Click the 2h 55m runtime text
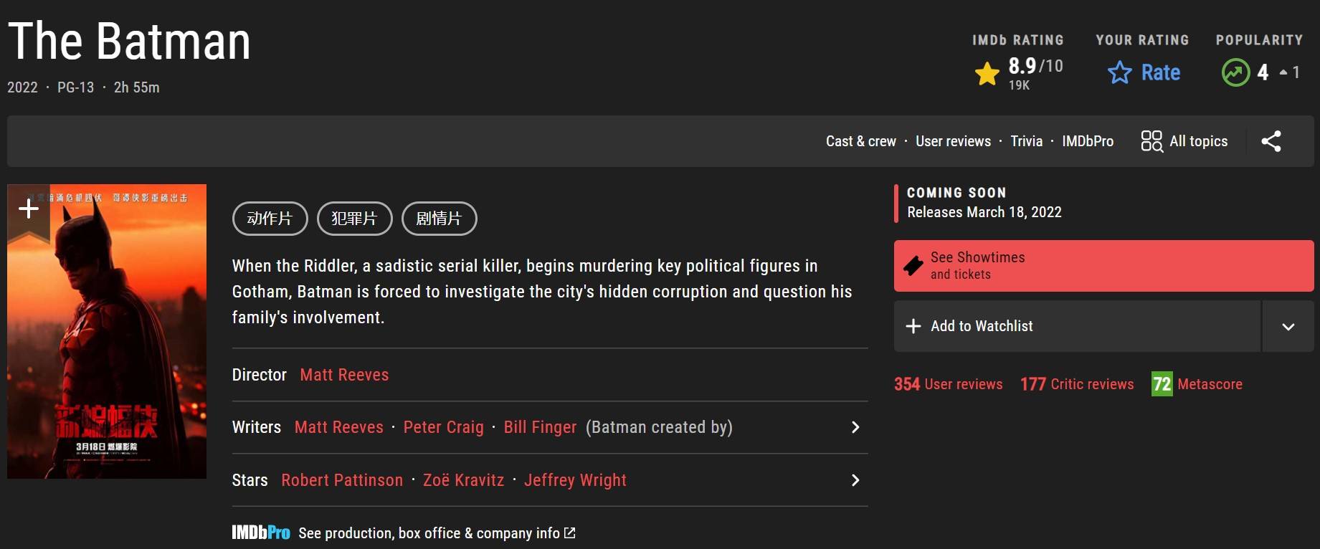 [x=136, y=87]
